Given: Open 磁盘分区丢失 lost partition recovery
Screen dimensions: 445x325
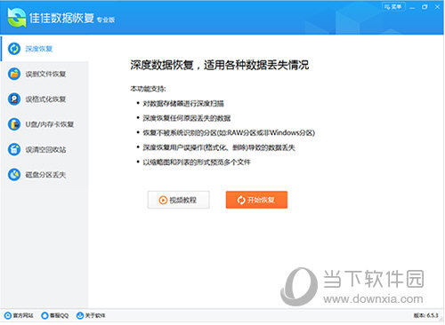Looking at the screenshot, I should click(44, 175).
